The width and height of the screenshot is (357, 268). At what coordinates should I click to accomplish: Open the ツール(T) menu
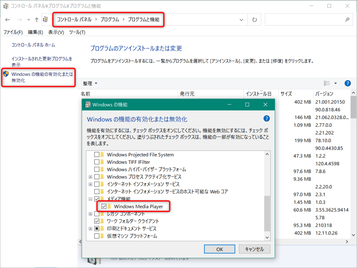pos(77,32)
